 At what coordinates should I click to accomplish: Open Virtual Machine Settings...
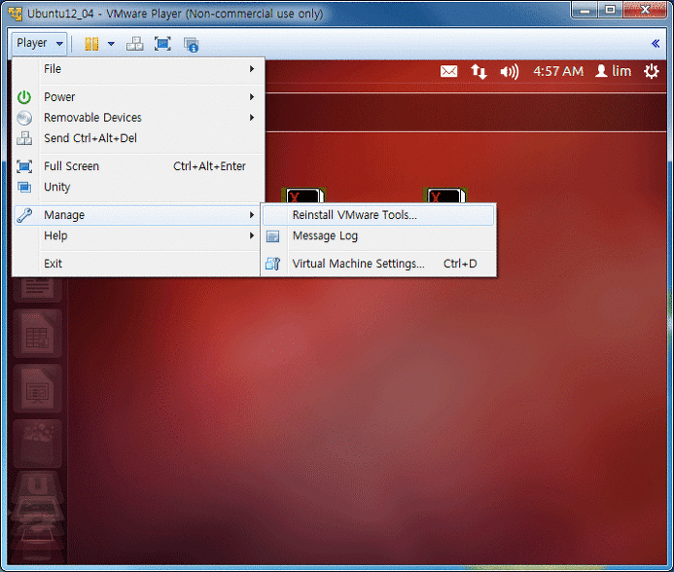(x=378, y=264)
